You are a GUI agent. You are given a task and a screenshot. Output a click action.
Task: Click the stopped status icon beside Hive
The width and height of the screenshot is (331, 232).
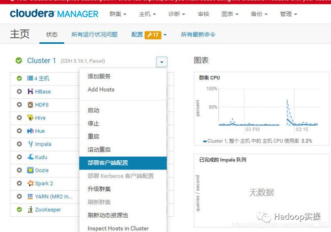pos(19,118)
